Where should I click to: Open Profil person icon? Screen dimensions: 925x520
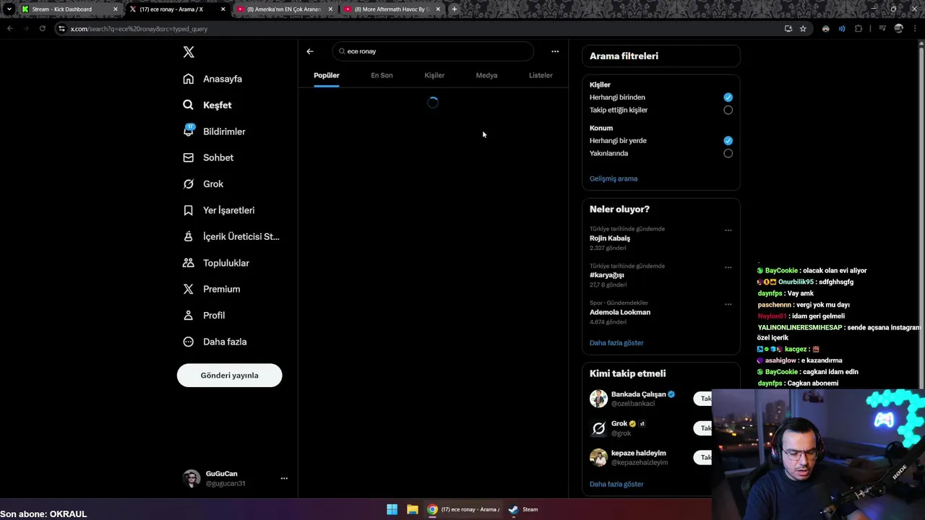(189, 315)
